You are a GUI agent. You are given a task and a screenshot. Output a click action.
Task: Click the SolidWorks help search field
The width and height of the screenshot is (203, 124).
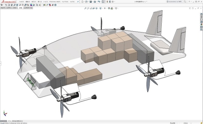(x=175, y=2)
